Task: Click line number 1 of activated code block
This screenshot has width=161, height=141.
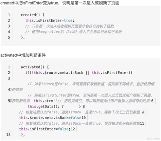Action: pyautogui.click(x=9, y=67)
